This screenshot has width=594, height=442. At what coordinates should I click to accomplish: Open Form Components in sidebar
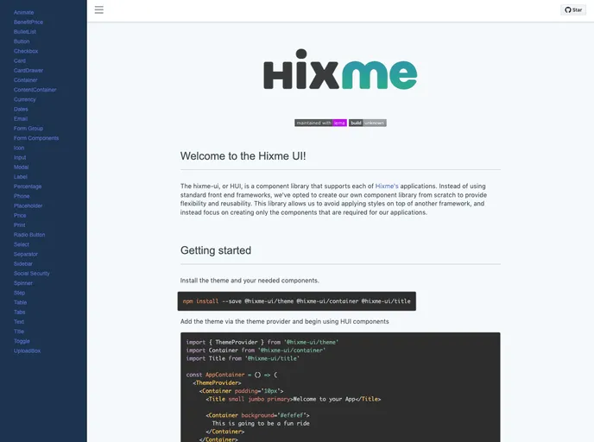click(36, 138)
